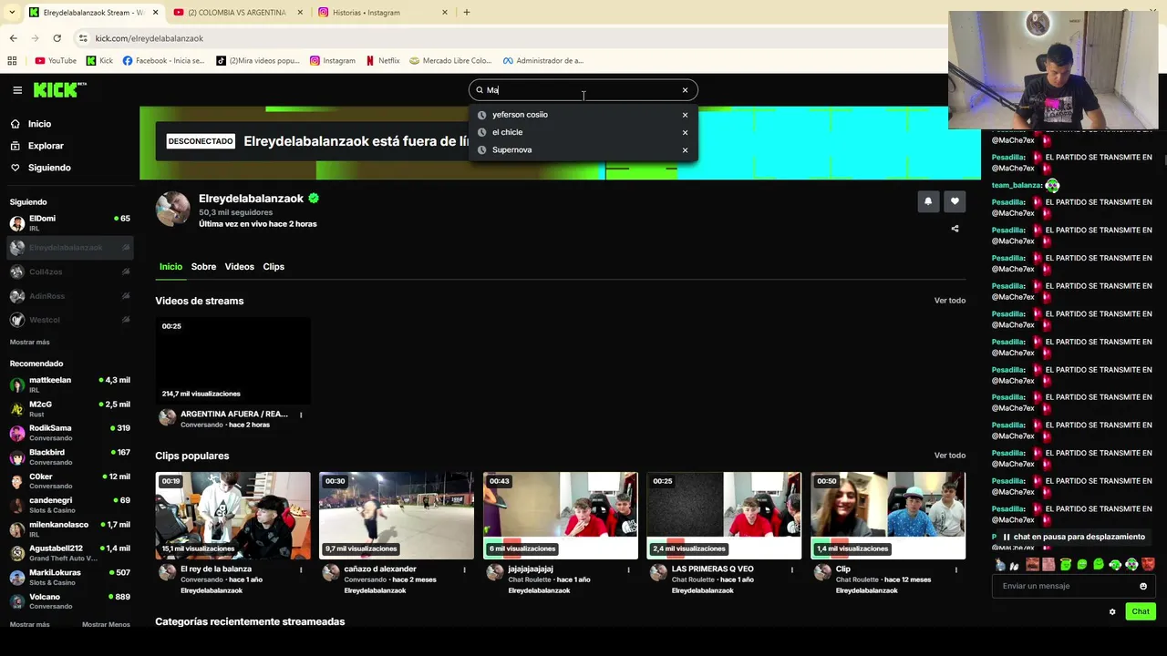Screen dimensions: 1167x656
Task: Remove 'yeferson cosiio' from search history
Action: pyautogui.click(x=685, y=115)
